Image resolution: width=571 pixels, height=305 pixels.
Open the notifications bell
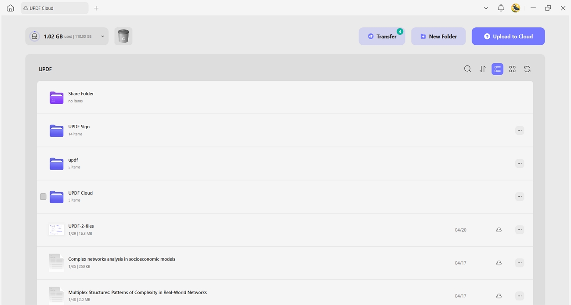(x=501, y=8)
